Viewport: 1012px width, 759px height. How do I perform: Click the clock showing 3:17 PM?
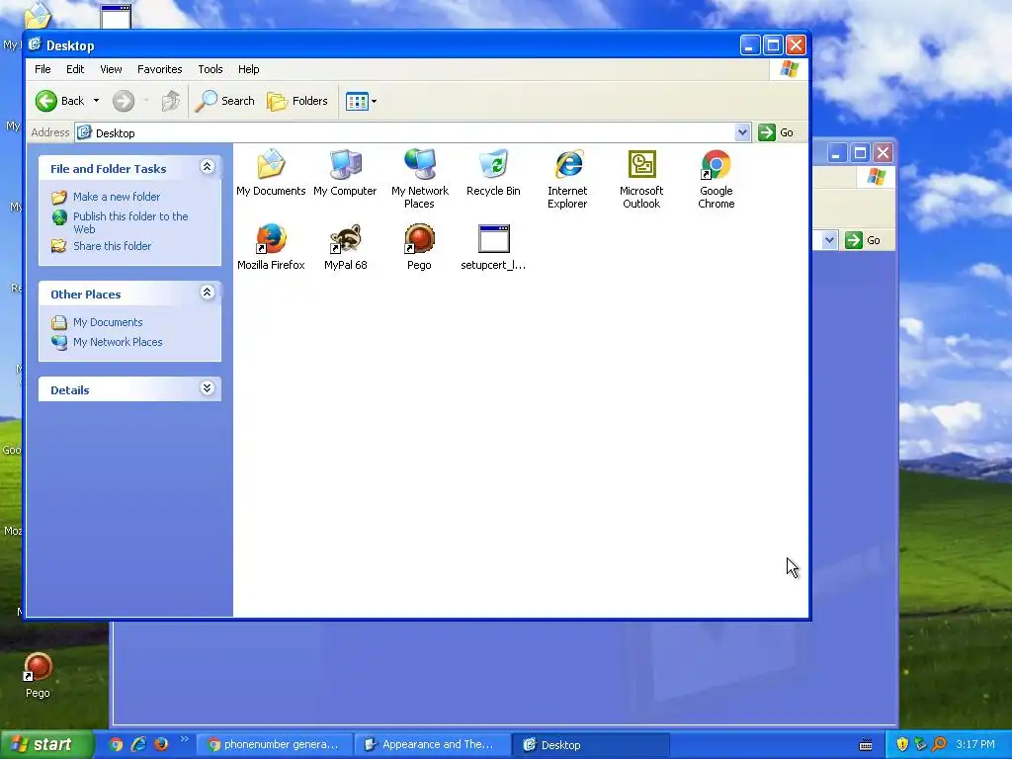tap(975, 745)
